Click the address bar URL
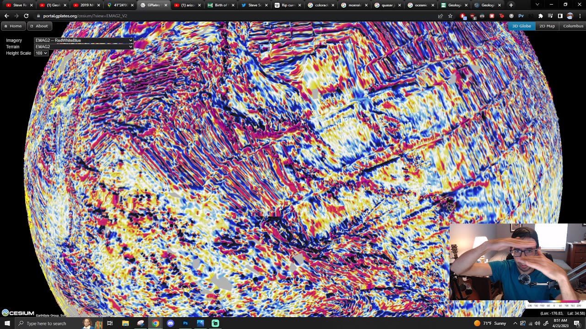586x329 pixels. [85, 16]
